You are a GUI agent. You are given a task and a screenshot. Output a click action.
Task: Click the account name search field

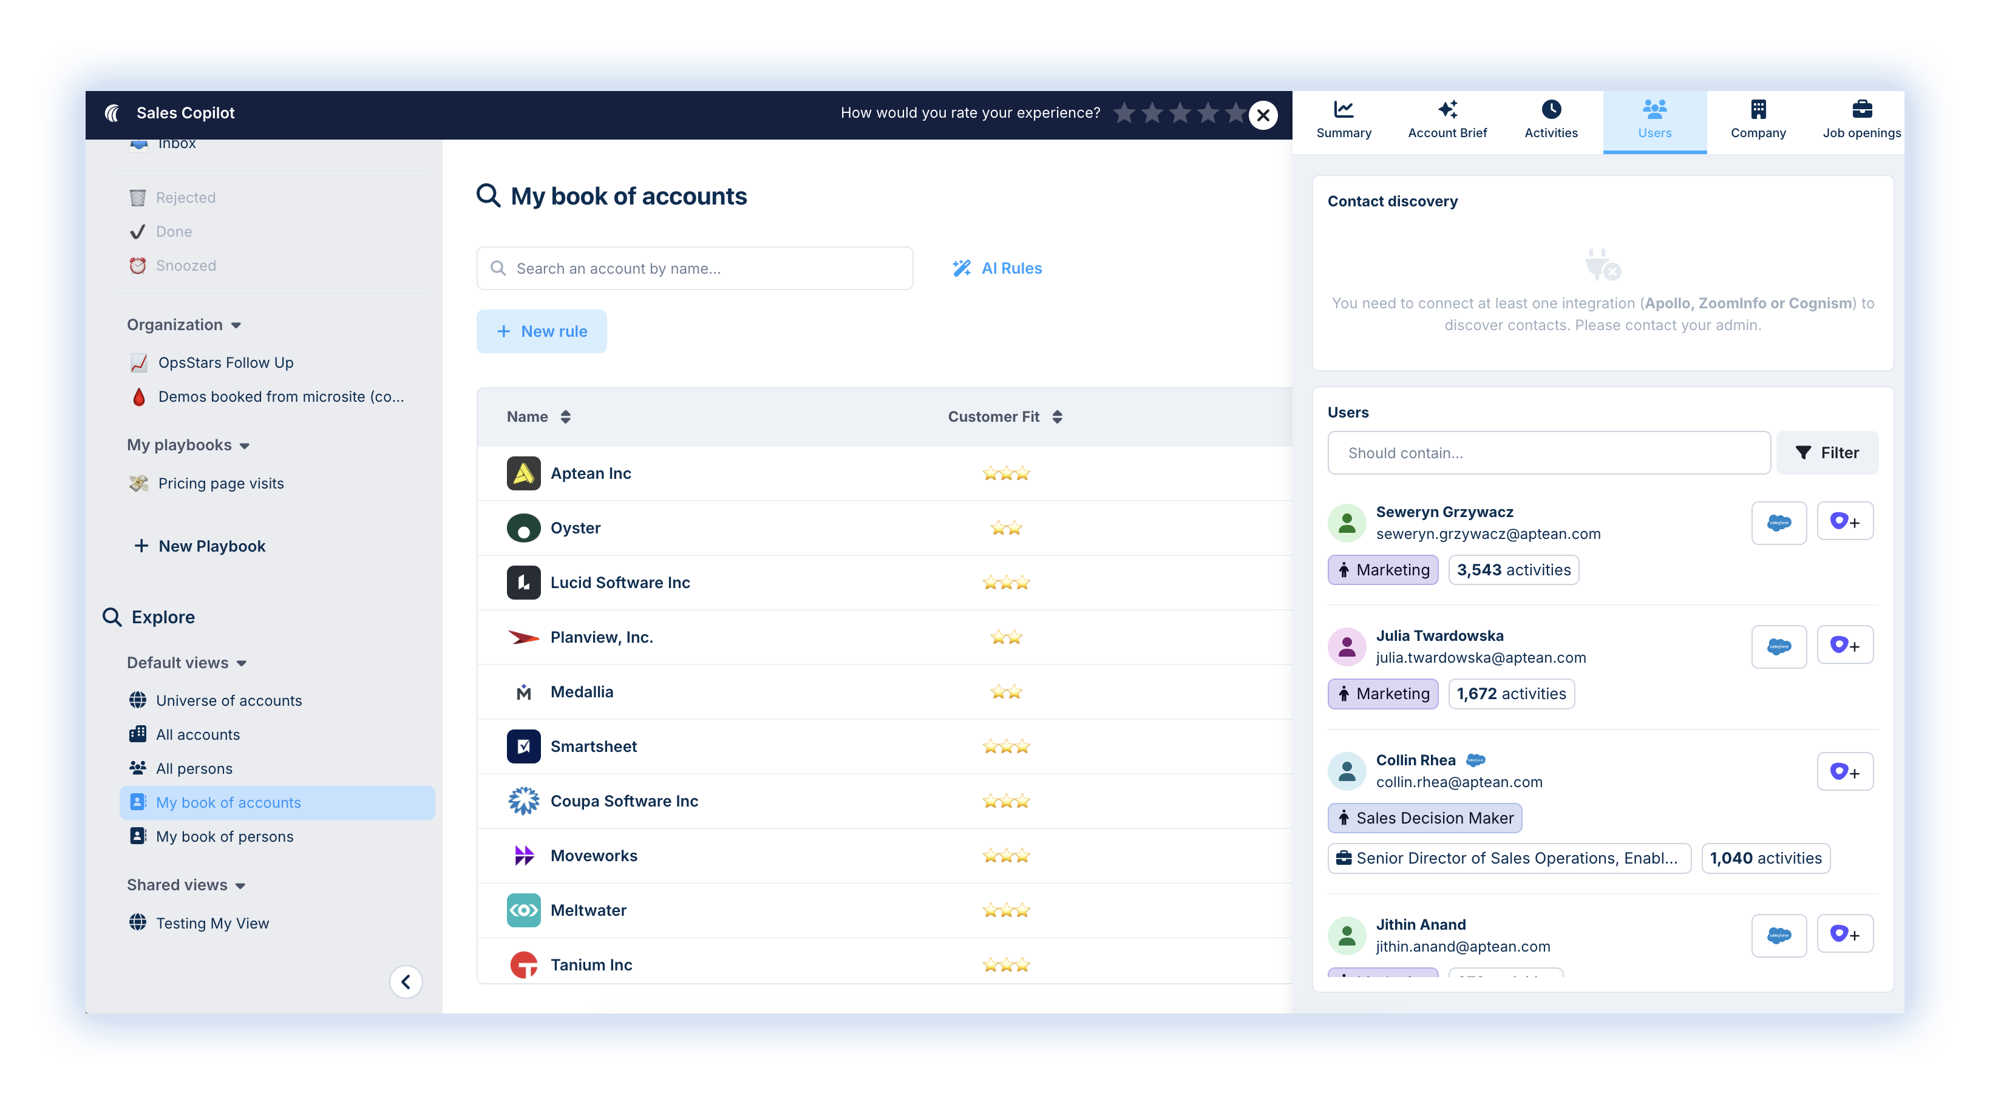coord(695,269)
